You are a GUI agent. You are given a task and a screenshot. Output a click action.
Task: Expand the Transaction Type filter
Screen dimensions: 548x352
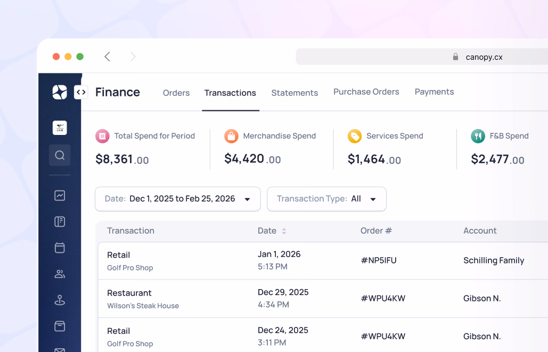pos(327,199)
